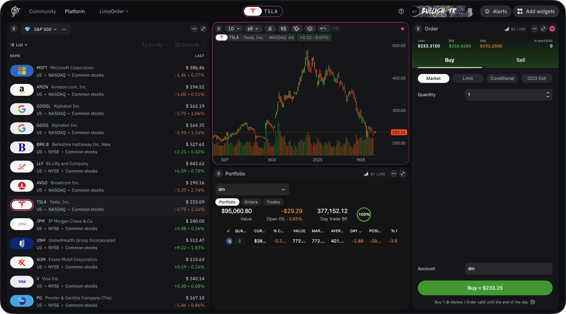Open Order widget three-dots menu
Viewport: 566px width, 314px height.
(x=534, y=29)
